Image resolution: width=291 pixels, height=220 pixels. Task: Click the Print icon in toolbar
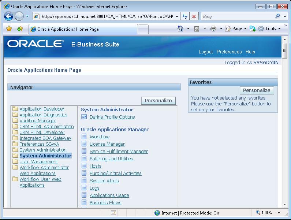pyautogui.click(x=213, y=29)
